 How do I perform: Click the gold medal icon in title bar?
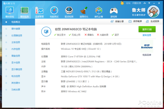122,3
